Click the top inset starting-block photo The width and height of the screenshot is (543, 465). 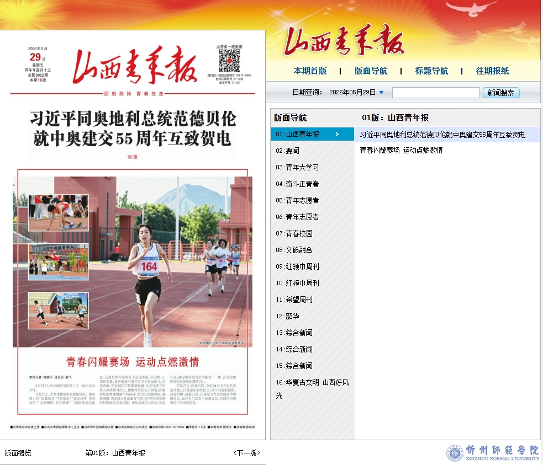click(x=58, y=212)
